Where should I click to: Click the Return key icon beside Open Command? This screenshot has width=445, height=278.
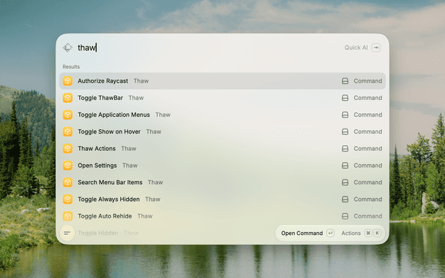point(330,234)
